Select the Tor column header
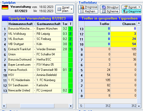 (x=65, y=24)
